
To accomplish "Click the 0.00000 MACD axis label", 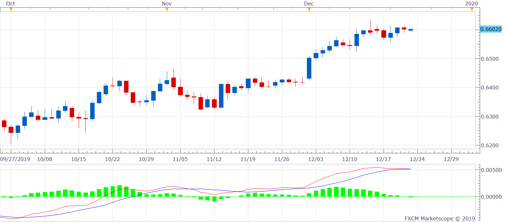I will click(491, 197).
